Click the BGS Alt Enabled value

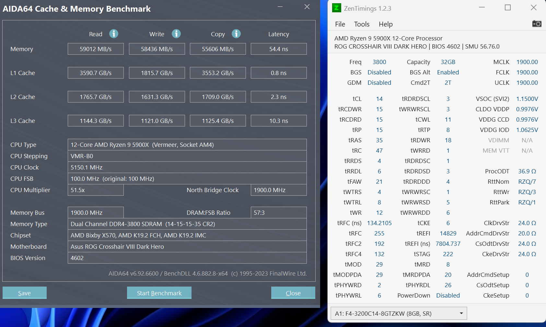tap(448, 72)
